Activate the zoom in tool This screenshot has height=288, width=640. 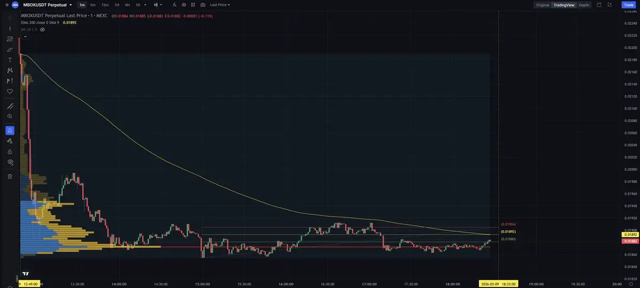pyautogui.click(x=10, y=116)
